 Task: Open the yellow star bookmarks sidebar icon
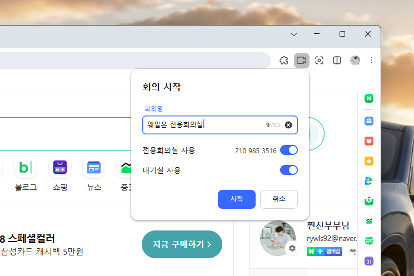[x=369, y=161]
